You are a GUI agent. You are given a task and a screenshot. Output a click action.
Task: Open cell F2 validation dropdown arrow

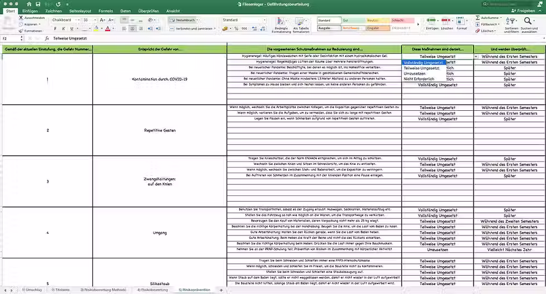pyautogui.click(x=476, y=56)
